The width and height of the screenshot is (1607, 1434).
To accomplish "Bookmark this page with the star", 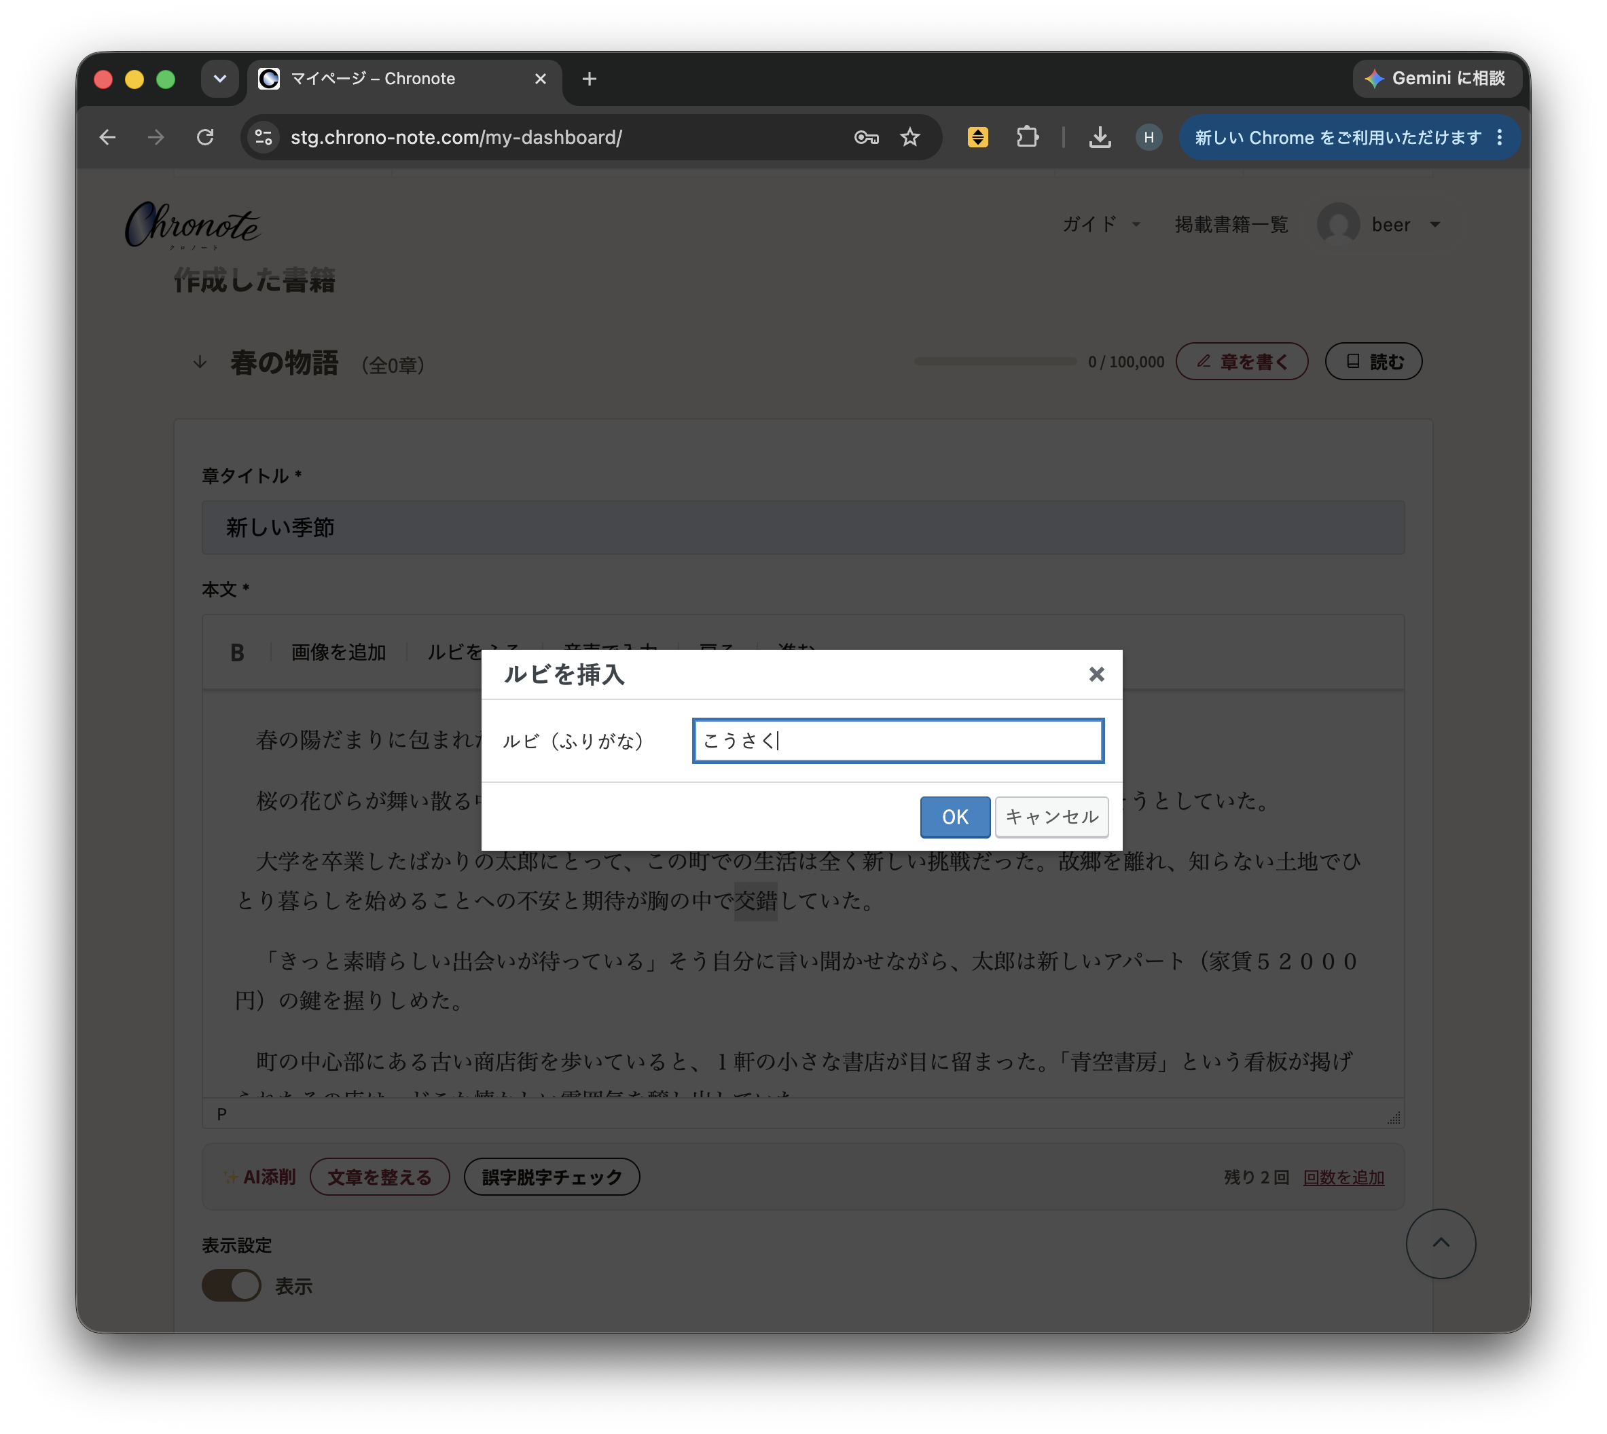I will (x=910, y=138).
